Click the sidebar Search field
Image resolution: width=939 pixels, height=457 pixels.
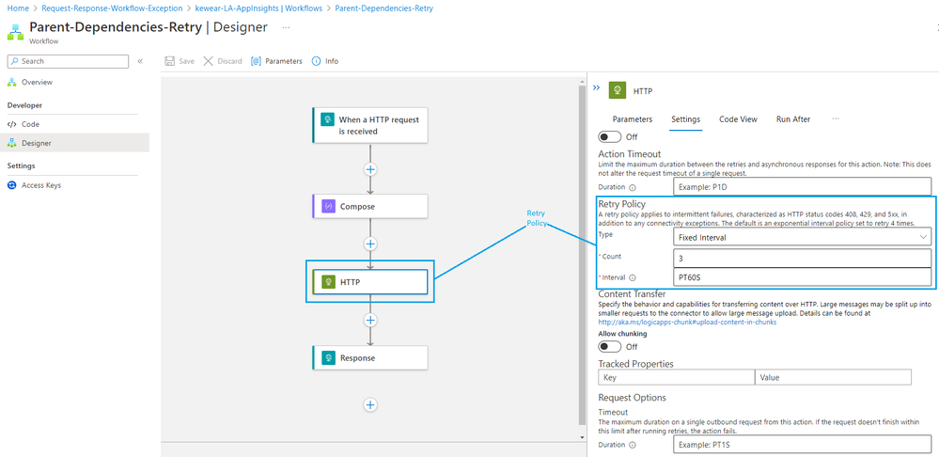tap(68, 61)
